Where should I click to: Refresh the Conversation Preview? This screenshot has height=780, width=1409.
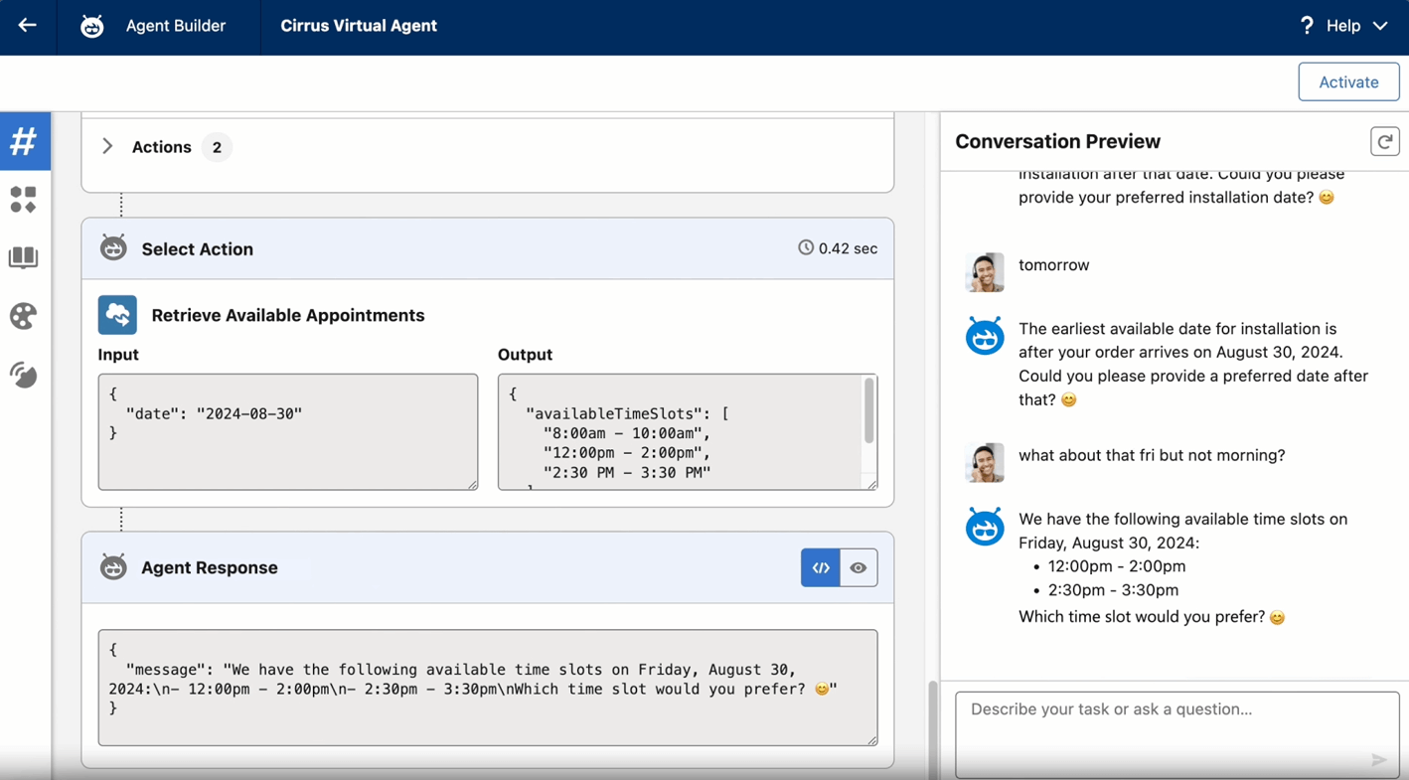coord(1384,141)
